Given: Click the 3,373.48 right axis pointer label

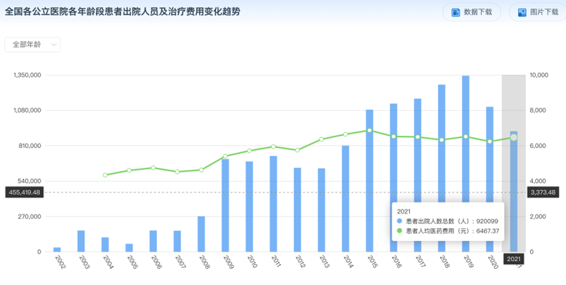Looking at the screenshot, I should tap(543, 192).
